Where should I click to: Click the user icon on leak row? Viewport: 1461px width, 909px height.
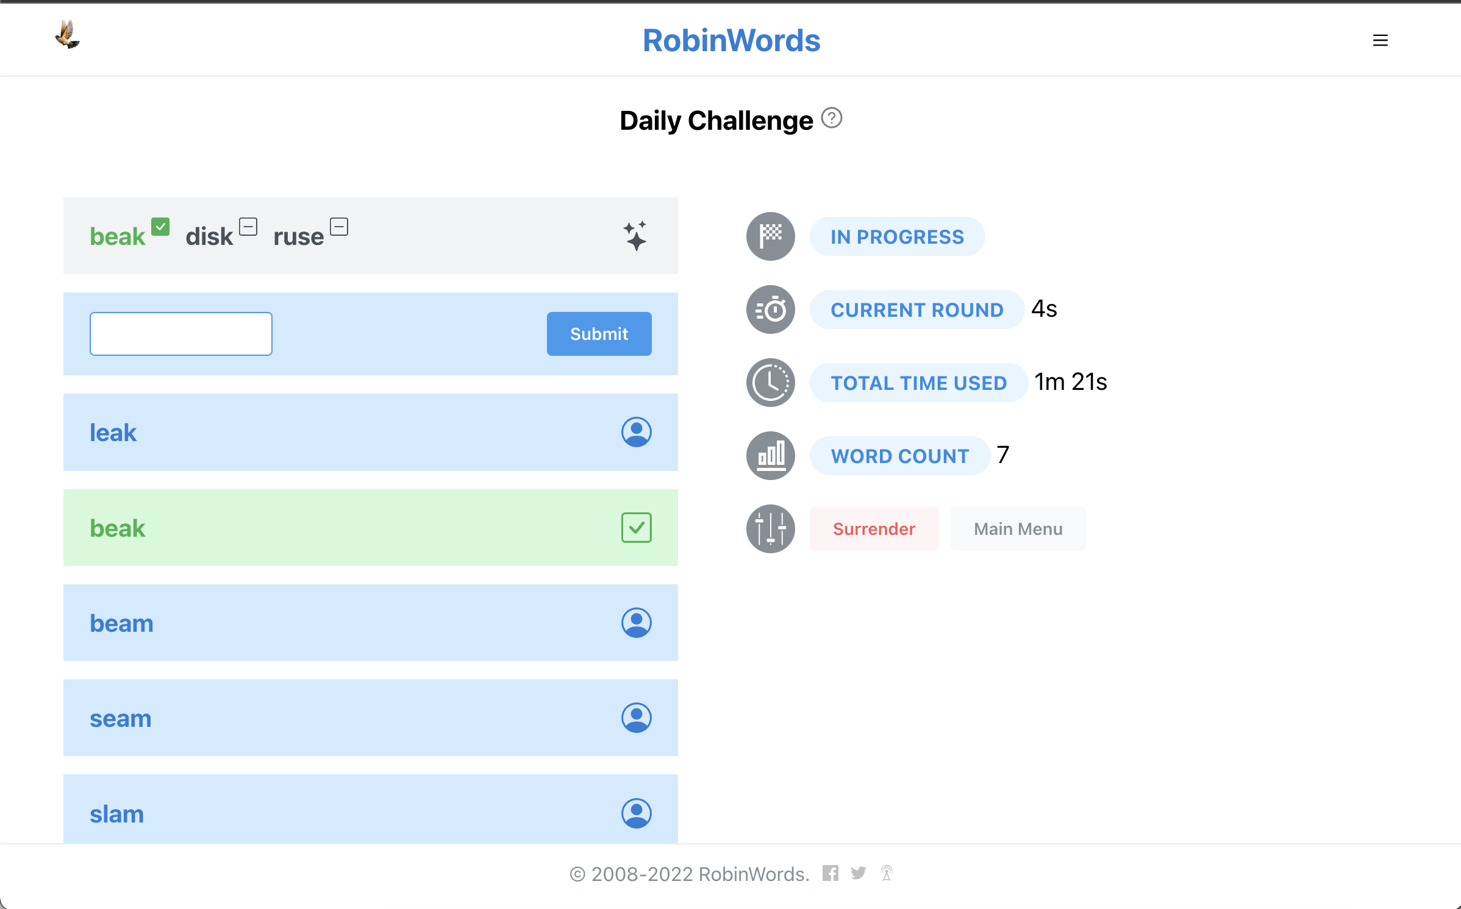pyautogui.click(x=636, y=432)
